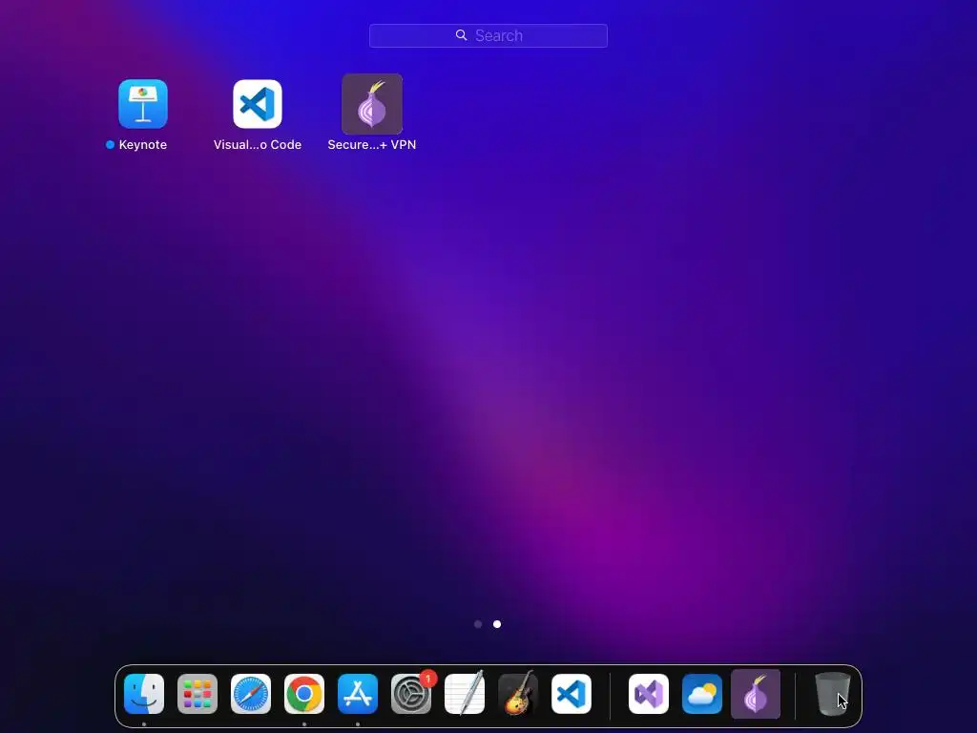The width and height of the screenshot is (977, 733).
Task: Open Keynote from Launchpad
Action: click(143, 104)
